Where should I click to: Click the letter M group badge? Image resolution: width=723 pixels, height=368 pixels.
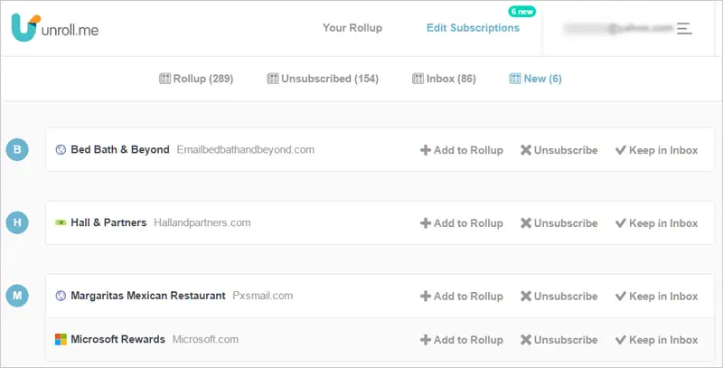17,296
